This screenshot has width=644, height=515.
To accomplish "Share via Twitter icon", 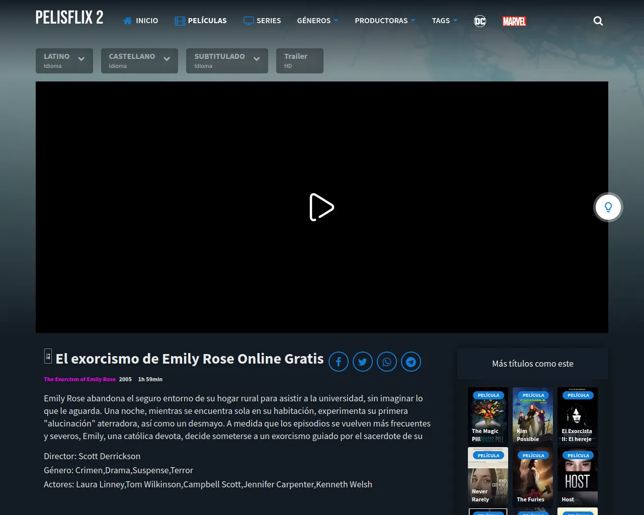I will tap(363, 362).
